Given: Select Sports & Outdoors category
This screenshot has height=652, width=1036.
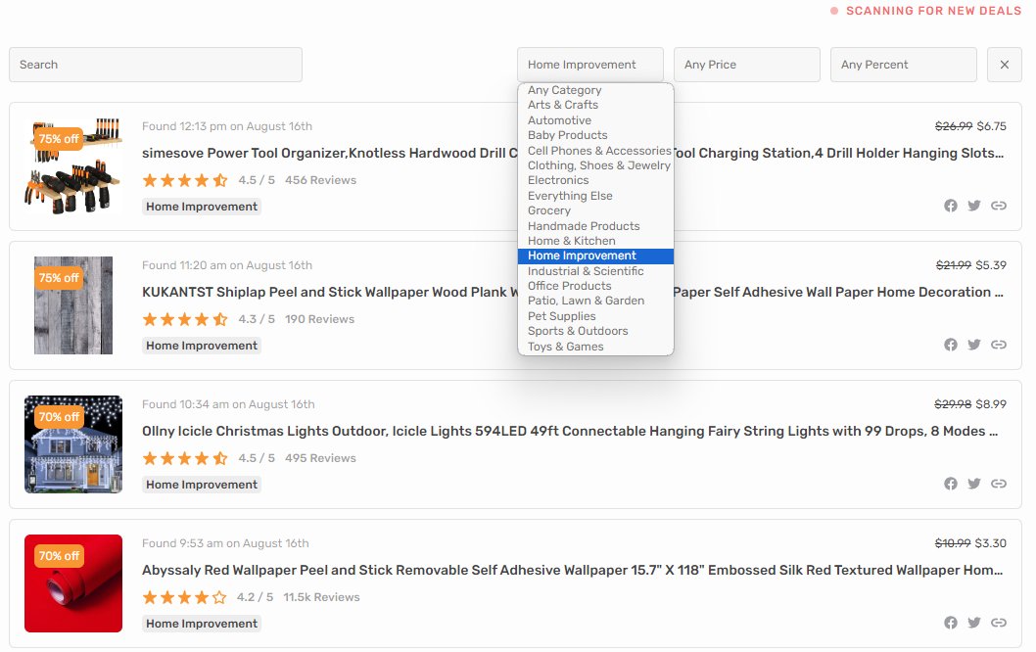Looking at the screenshot, I should pyautogui.click(x=595, y=330).
